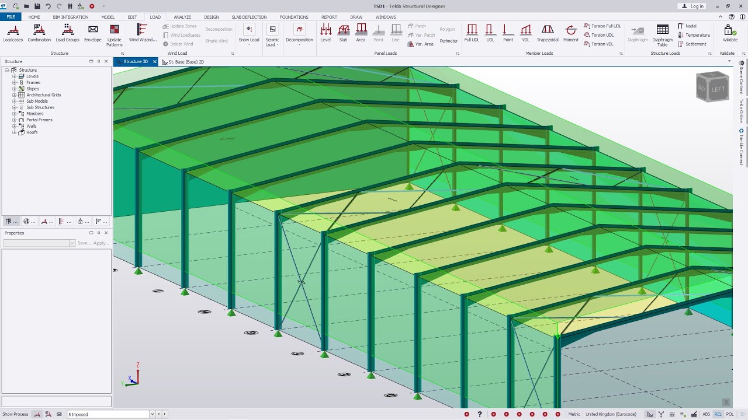Toggle ABS coordinate mode in status bar

(x=706, y=414)
